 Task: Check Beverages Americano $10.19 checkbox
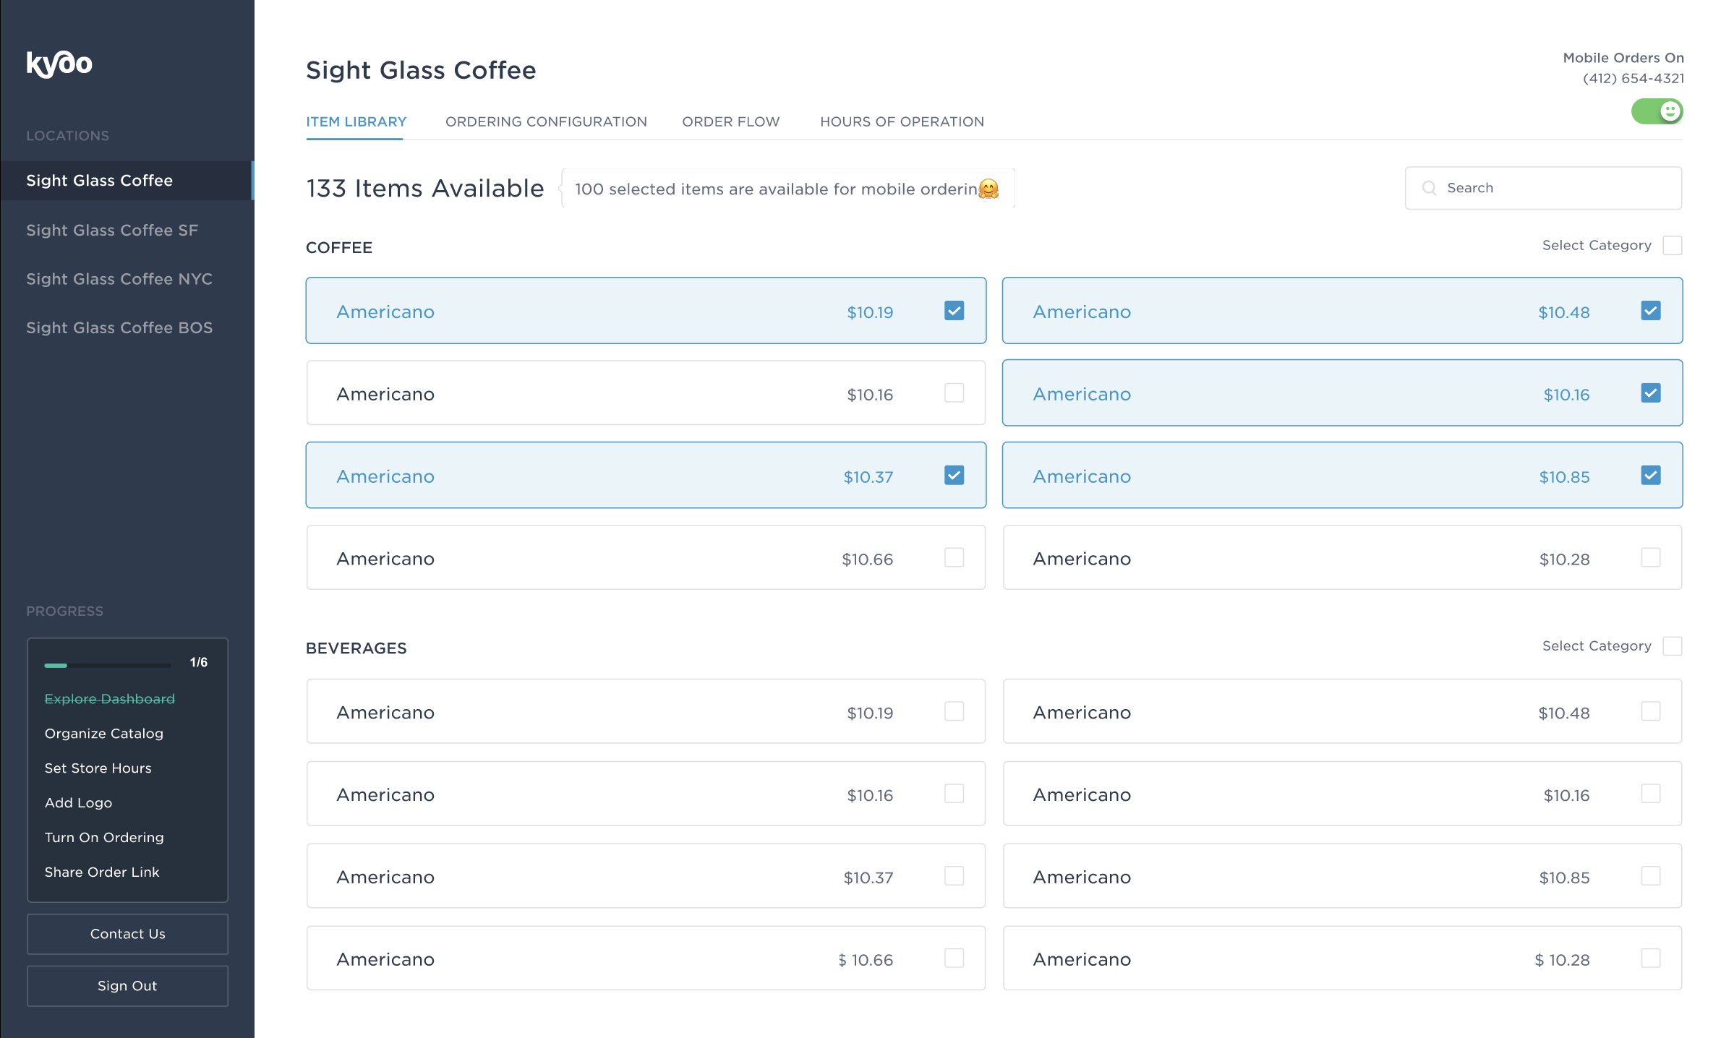click(x=954, y=711)
